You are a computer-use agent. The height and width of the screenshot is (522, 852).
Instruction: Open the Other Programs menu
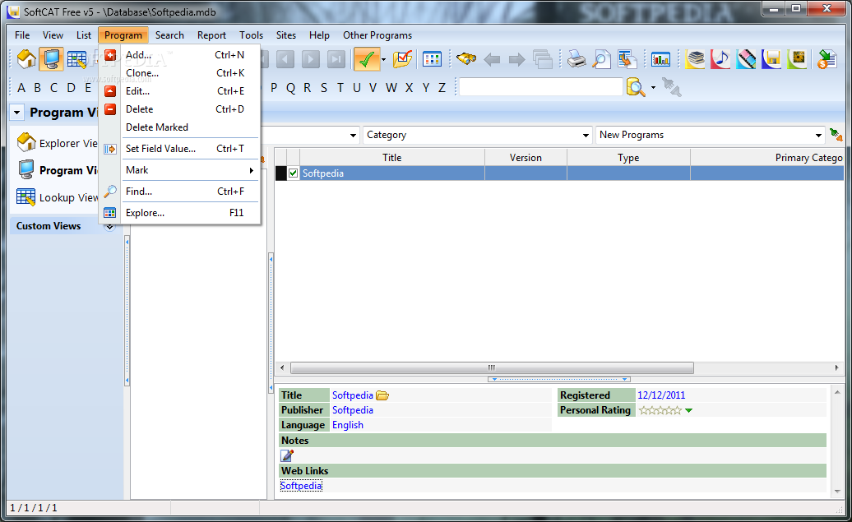(377, 35)
